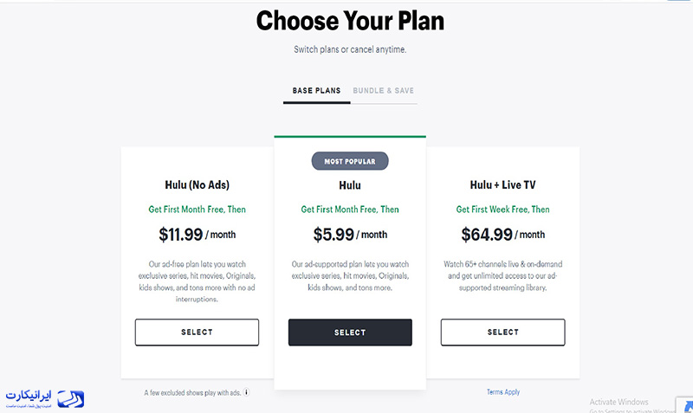
Task: Click the $64.99 / month price
Action: [503, 234]
